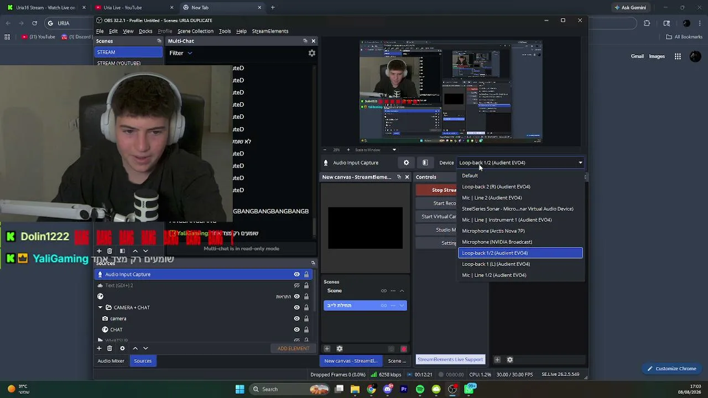
Task: Open StreamElements Live Support
Action: pos(450,360)
